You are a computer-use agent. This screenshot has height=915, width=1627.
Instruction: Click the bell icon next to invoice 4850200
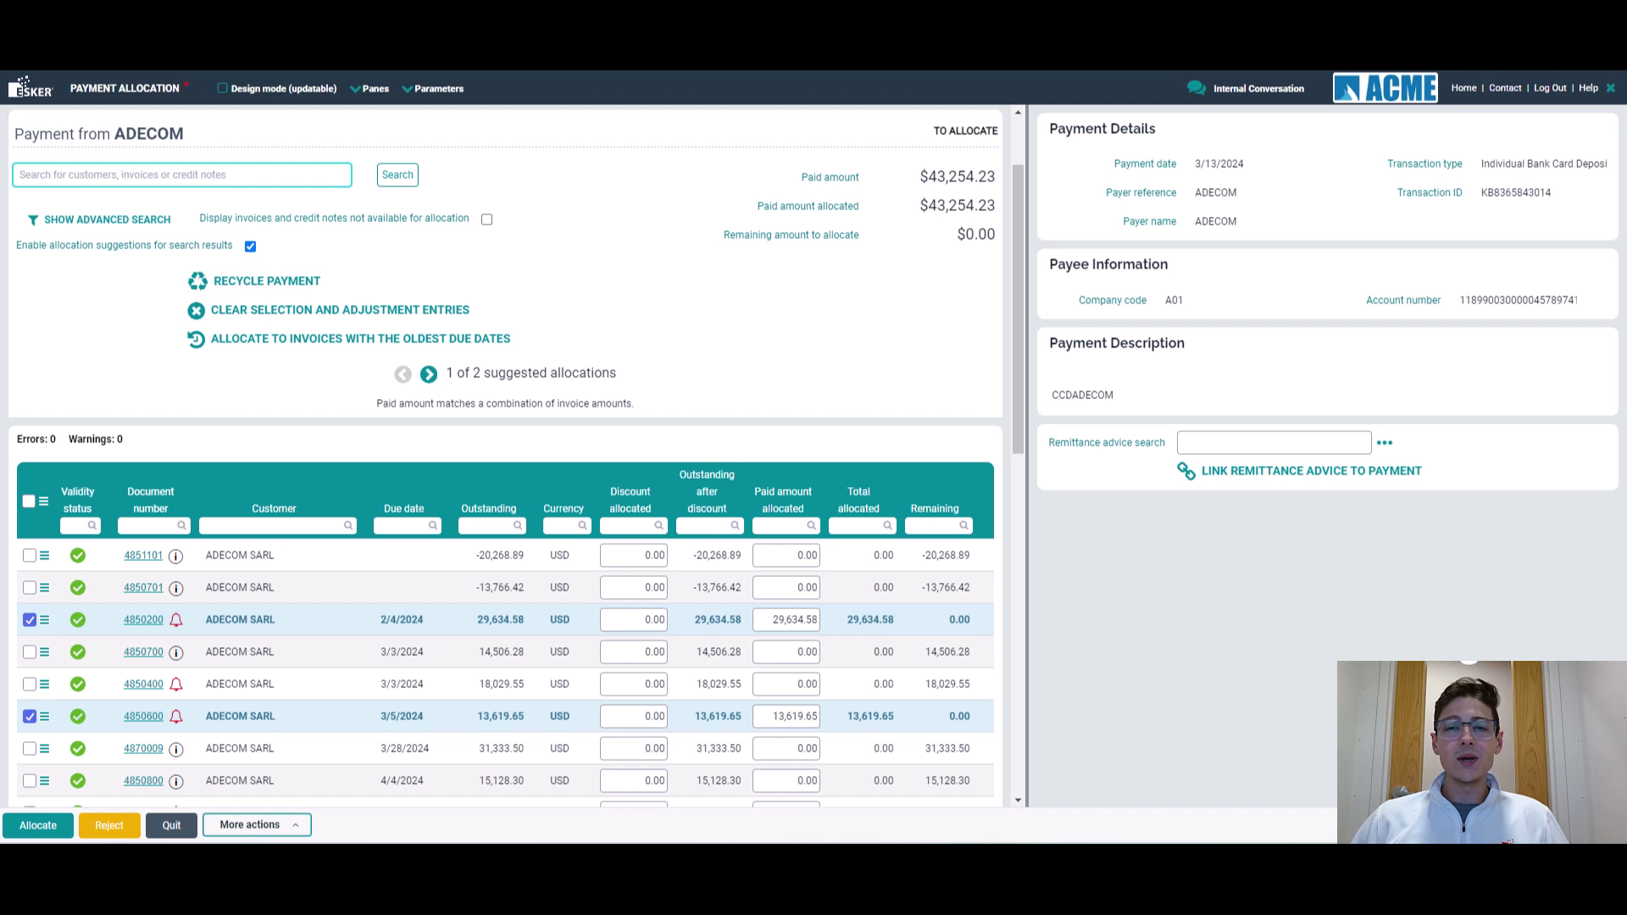(175, 619)
